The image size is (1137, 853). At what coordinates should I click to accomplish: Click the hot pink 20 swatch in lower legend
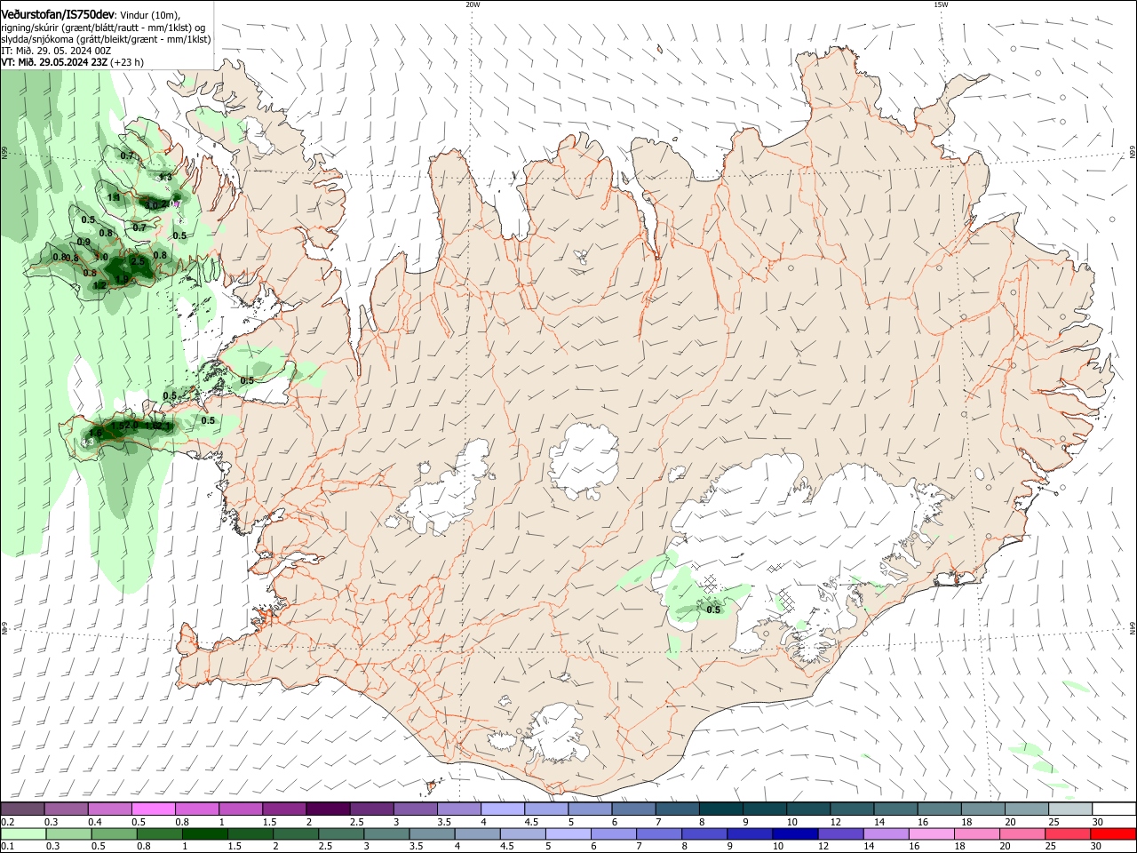[x=1022, y=833]
